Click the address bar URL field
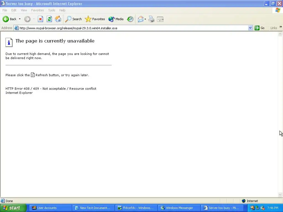This screenshot has height=212, width=283. [x=133, y=28]
